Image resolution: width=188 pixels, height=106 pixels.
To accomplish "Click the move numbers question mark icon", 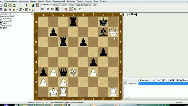I will [71, 9].
